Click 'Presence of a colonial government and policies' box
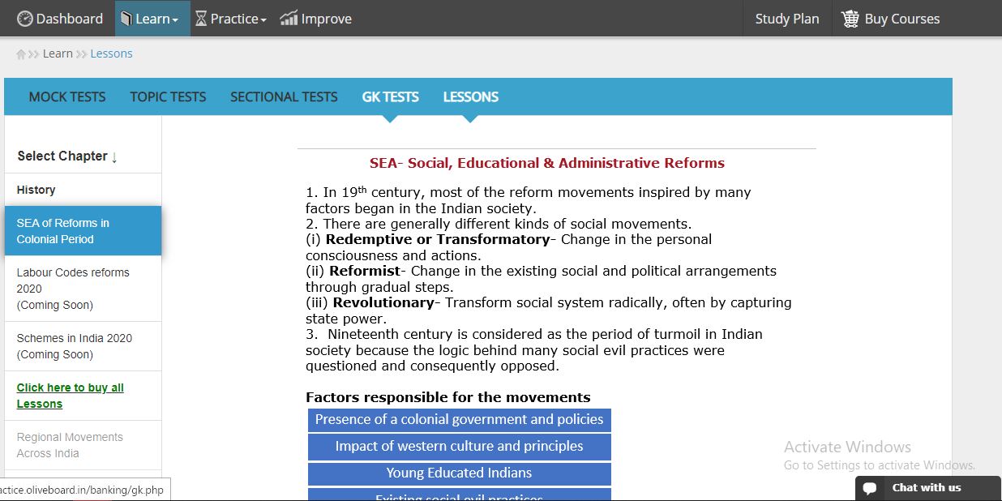Viewport: 1002px width, 501px height. point(459,420)
